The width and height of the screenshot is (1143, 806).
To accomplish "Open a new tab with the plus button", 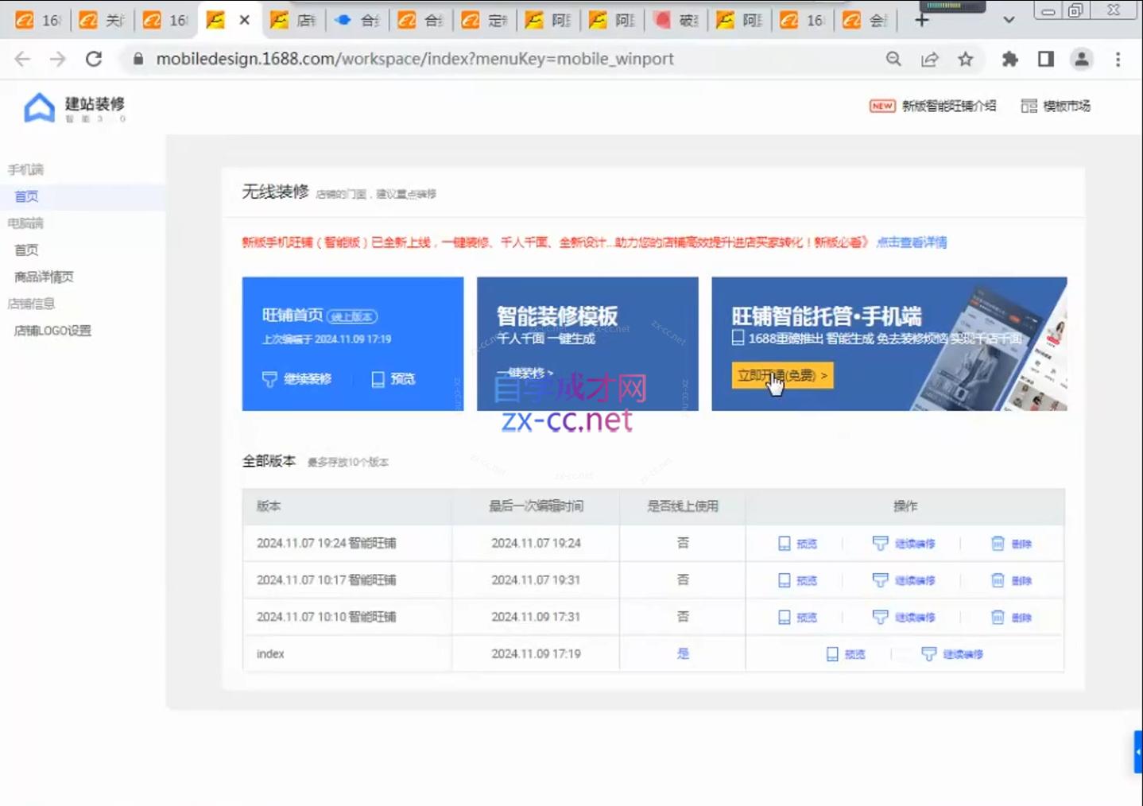I will coord(921,20).
